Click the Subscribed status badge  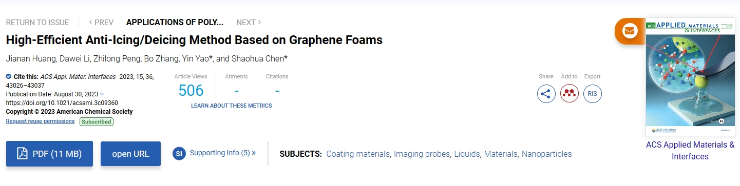[x=97, y=121]
